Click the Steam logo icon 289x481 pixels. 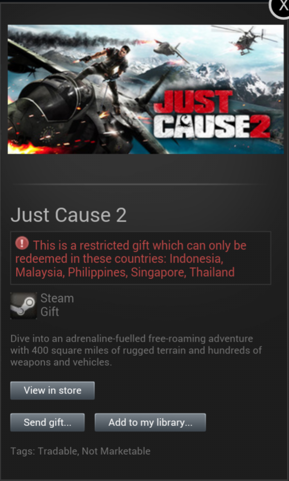[x=23, y=305]
